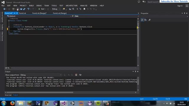This screenshot has width=189, height=106.
Task: Show Categorized view in Properties panel
Action: tap(142, 20)
